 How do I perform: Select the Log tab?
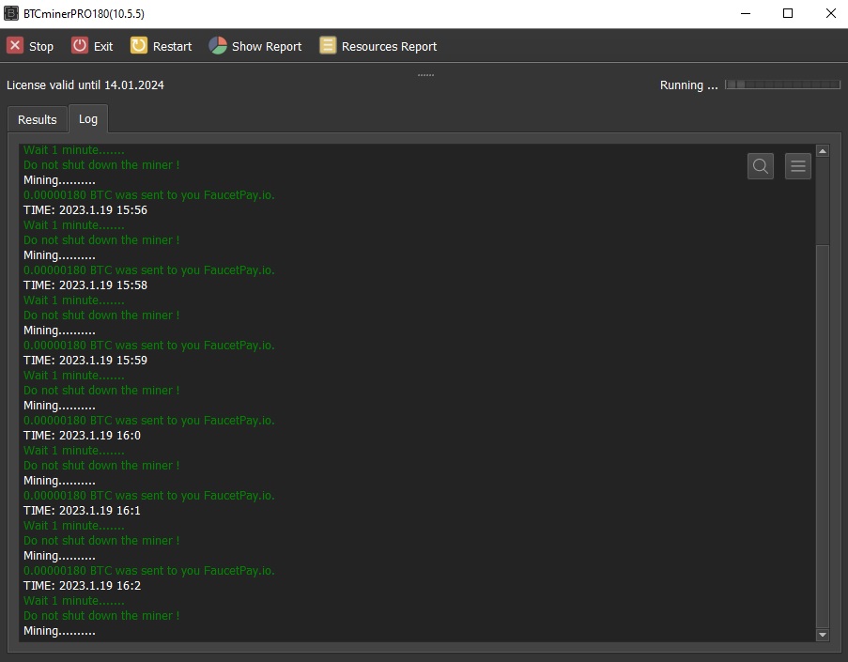pos(87,119)
